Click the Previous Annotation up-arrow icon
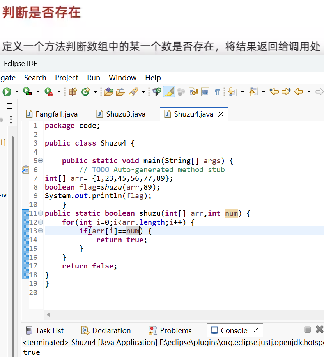 (x=253, y=92)
